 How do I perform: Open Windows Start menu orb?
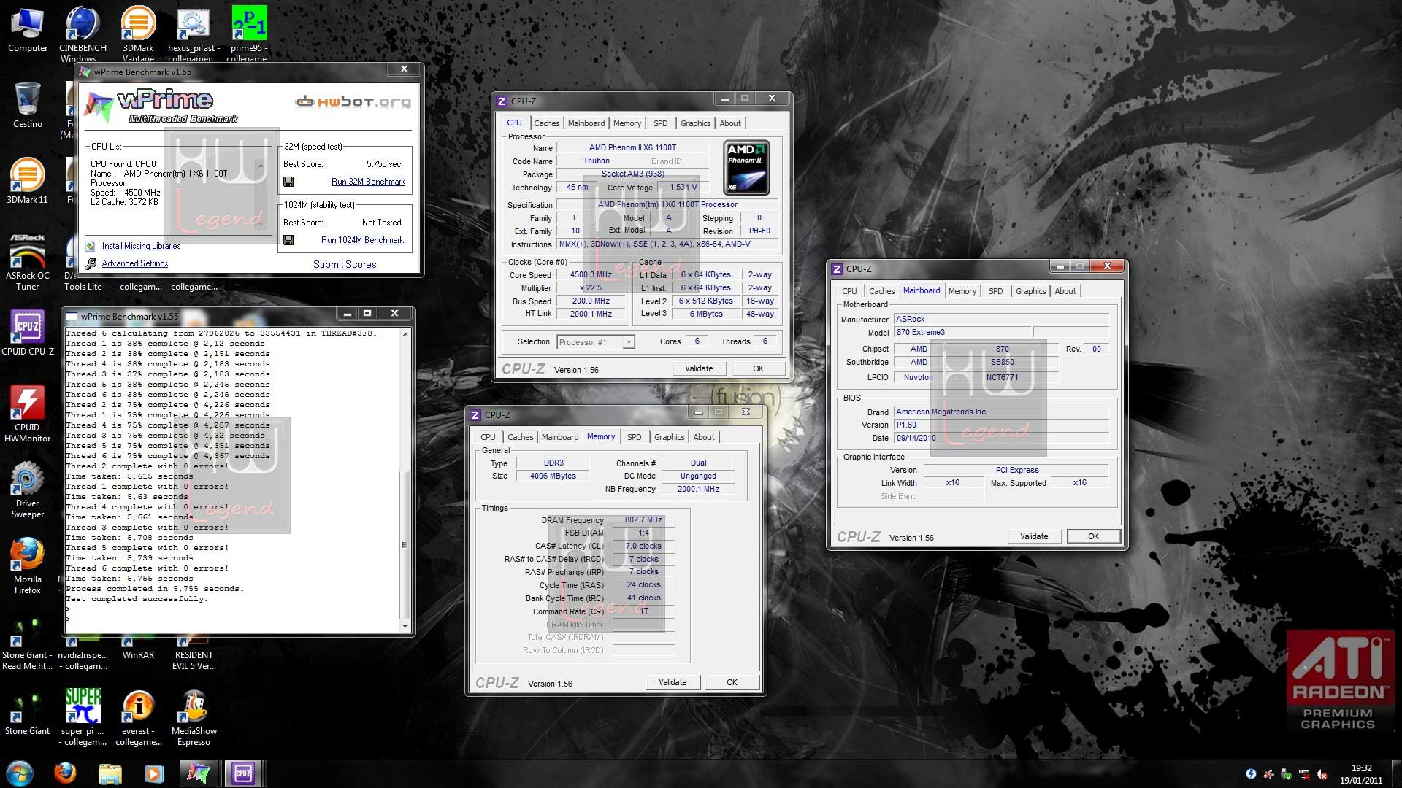coord(20,773)
